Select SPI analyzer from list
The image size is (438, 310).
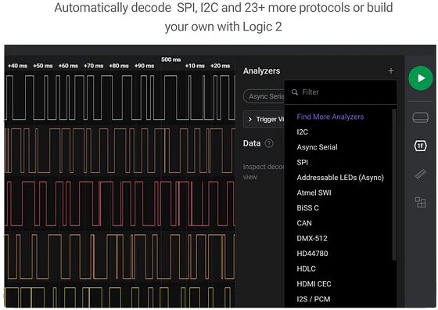point(302,162)
